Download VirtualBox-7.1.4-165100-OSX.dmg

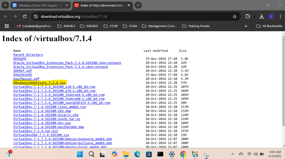(42, 111)
